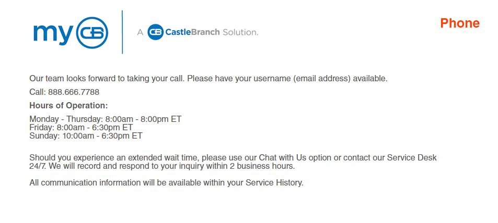This screenshot has height=223, width=498.
Task: Click the "Service Desk" text
Action: [412, 157]
